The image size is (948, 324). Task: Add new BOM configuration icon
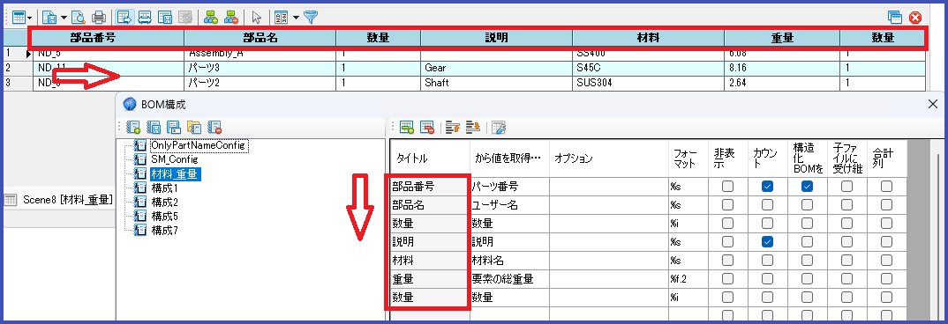[133, 127]
